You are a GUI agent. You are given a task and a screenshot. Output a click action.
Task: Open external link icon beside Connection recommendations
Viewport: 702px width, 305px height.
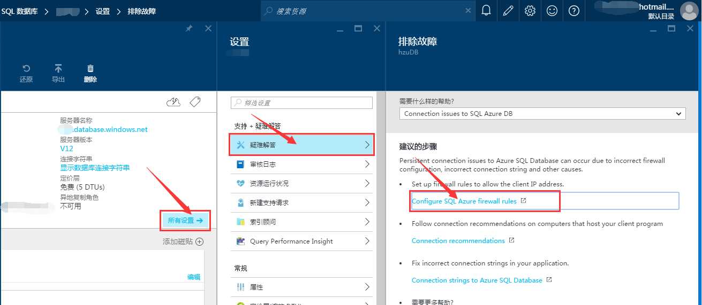(511, 240)
